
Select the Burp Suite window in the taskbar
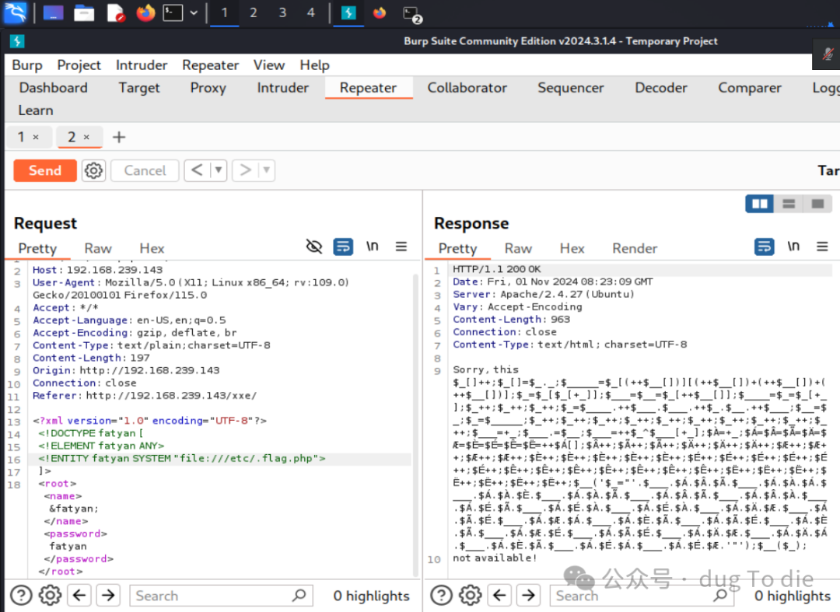(348, 12)
